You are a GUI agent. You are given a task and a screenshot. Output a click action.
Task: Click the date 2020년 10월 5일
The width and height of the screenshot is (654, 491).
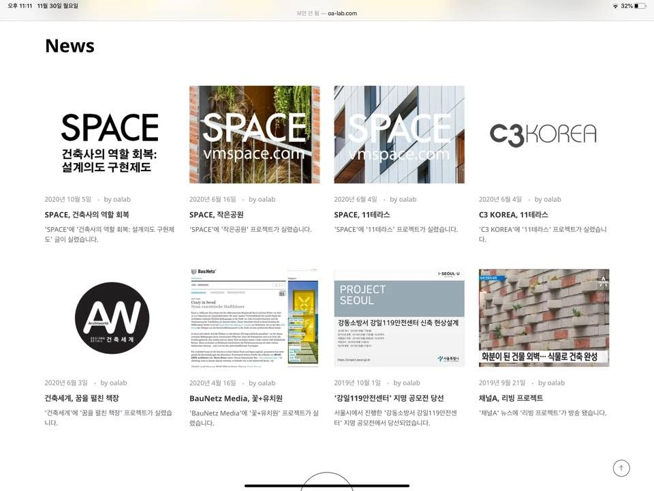[x=67, y=200]
